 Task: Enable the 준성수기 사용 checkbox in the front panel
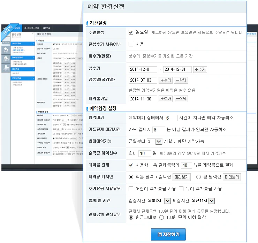[131, 44]
